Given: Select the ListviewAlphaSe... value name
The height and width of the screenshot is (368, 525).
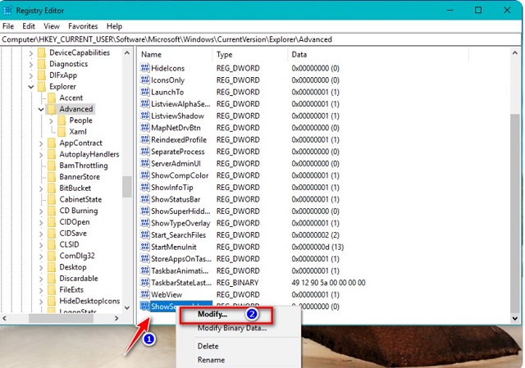Looking at the screenshot, I should pos(180,104).
